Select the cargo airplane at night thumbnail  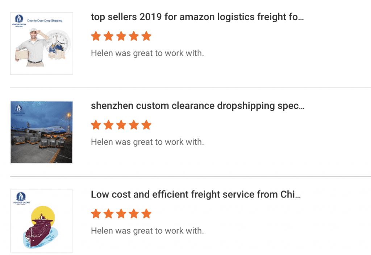(42, 132)
